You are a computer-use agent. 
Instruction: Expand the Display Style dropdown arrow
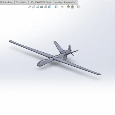tap(59, 7)
